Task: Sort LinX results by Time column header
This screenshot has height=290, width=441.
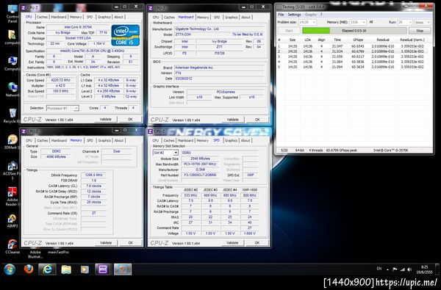Action: (337, 40)
